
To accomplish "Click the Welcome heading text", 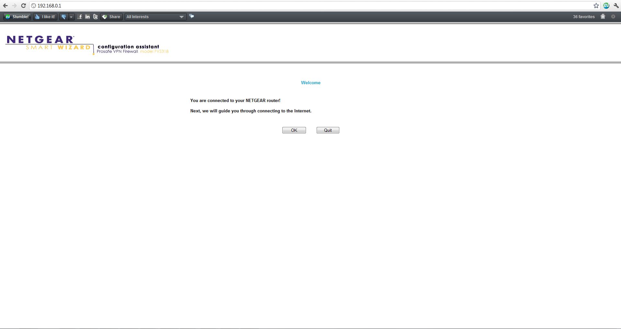I will pyautogui.click(x=311, y=83).
